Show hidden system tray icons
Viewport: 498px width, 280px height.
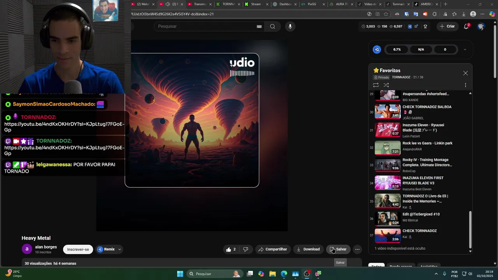pyautogui.click(x=435, y=274)
